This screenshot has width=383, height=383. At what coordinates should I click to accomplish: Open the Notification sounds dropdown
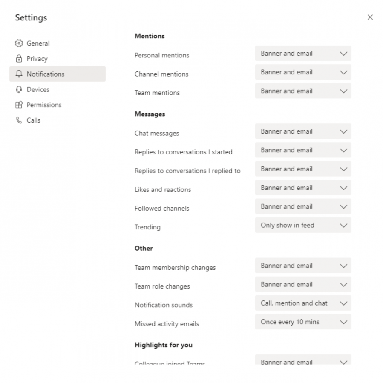(303, 303)
